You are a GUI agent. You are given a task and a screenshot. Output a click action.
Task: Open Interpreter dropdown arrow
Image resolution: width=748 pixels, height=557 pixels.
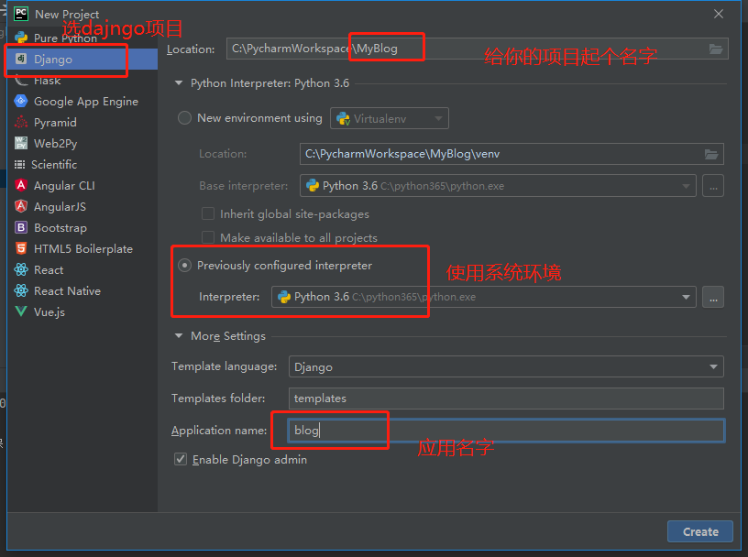pos(686,297)
